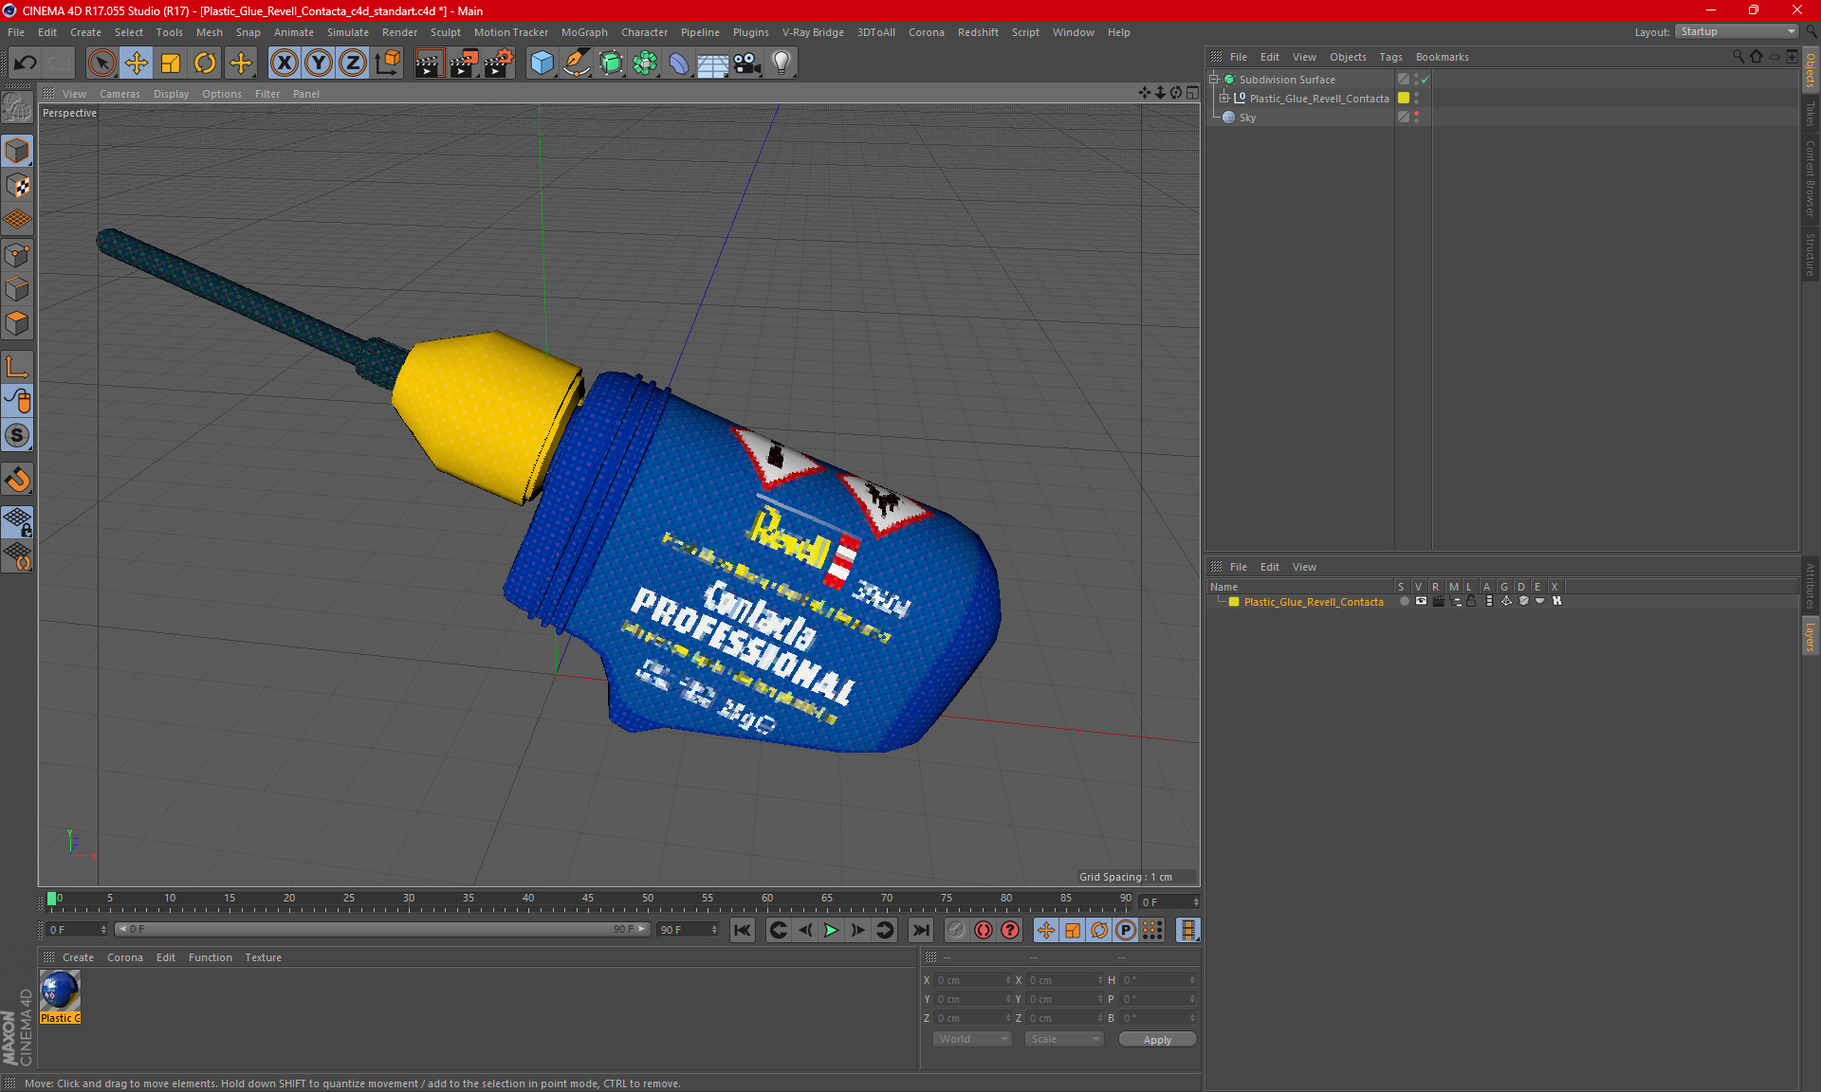Switch to Points mode in left palette
This screenshot has height=1092, width=1821.
17,255
